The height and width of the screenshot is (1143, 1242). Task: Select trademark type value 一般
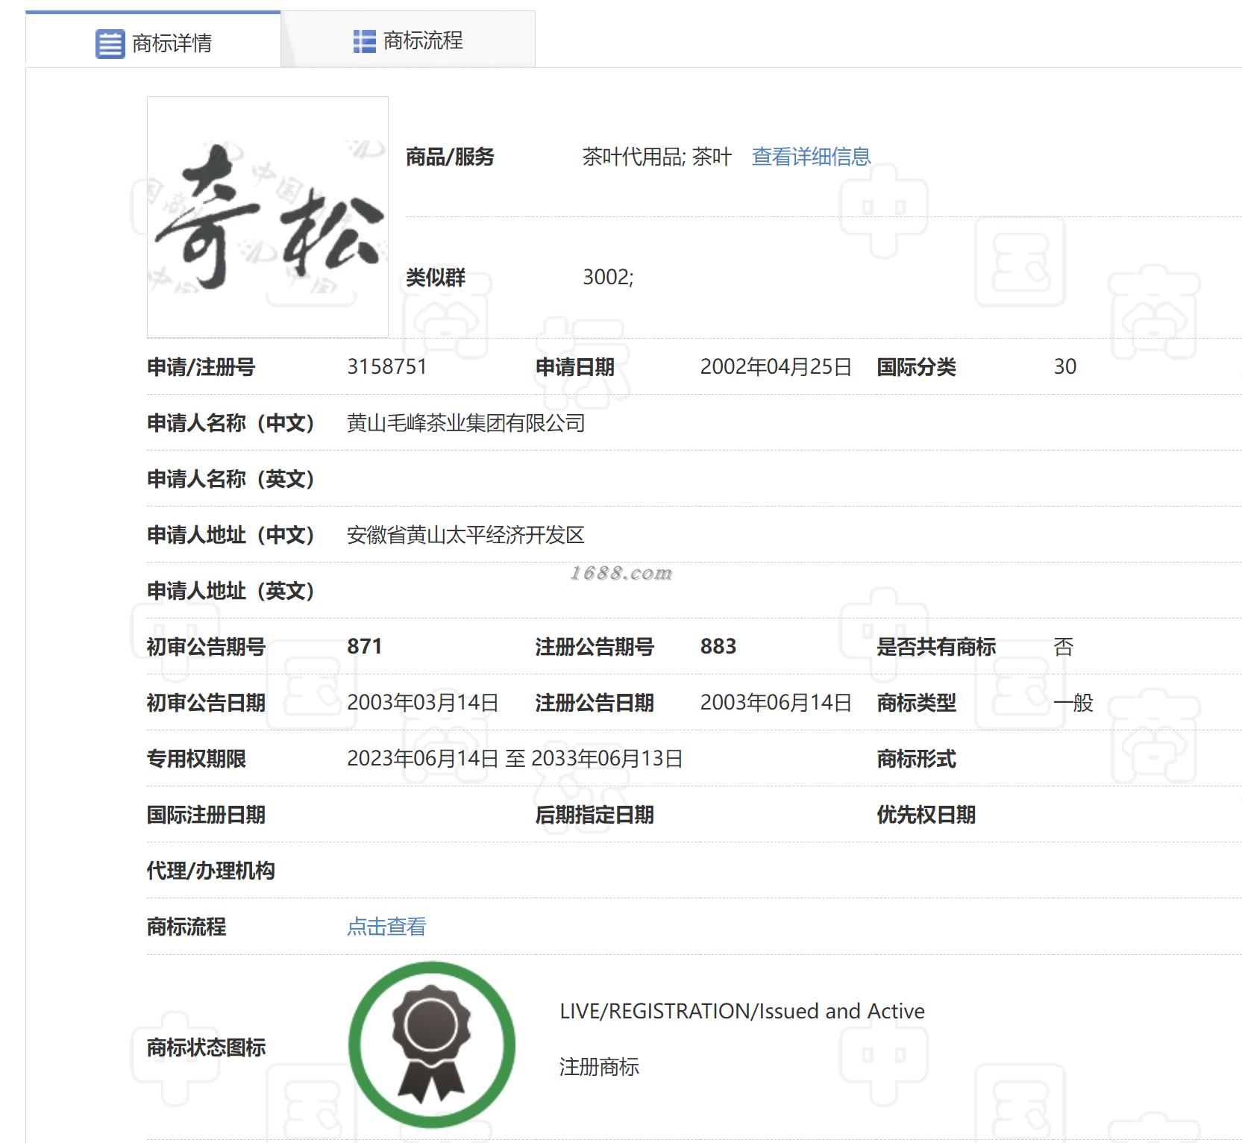[1073, 702]
